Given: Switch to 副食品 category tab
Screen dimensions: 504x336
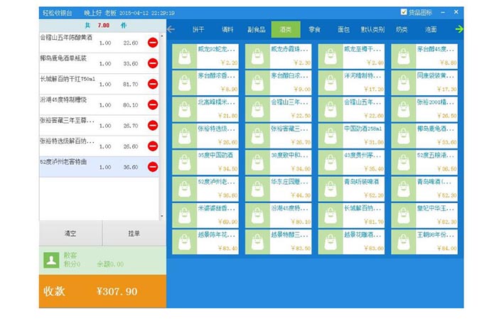Looking at the screenshot, I should click(x=257, y=30).
